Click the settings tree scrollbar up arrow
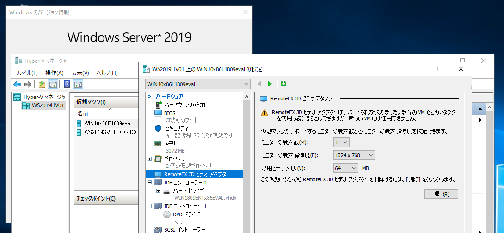Screen dimensions: 504x233 (x=246, y=97)
